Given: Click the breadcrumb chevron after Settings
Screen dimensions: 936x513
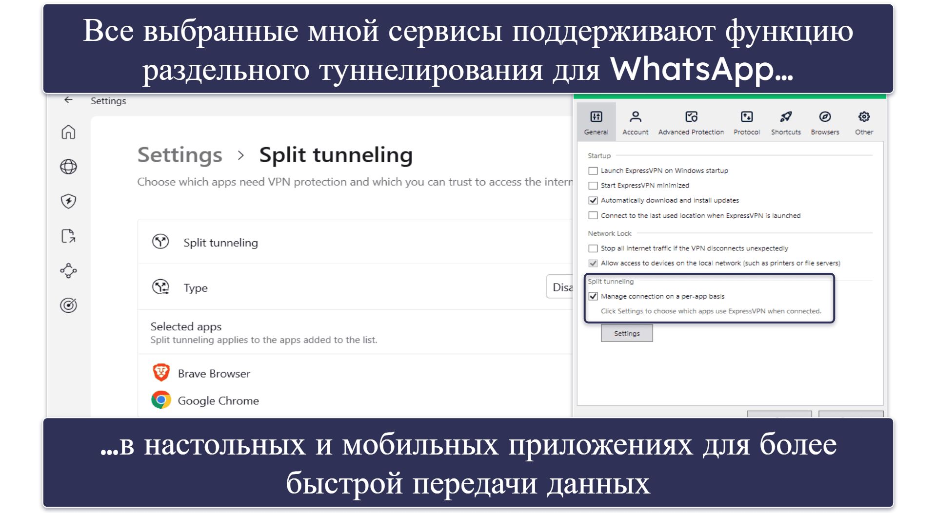Looking at the screenshot, I should click(240, 155).
